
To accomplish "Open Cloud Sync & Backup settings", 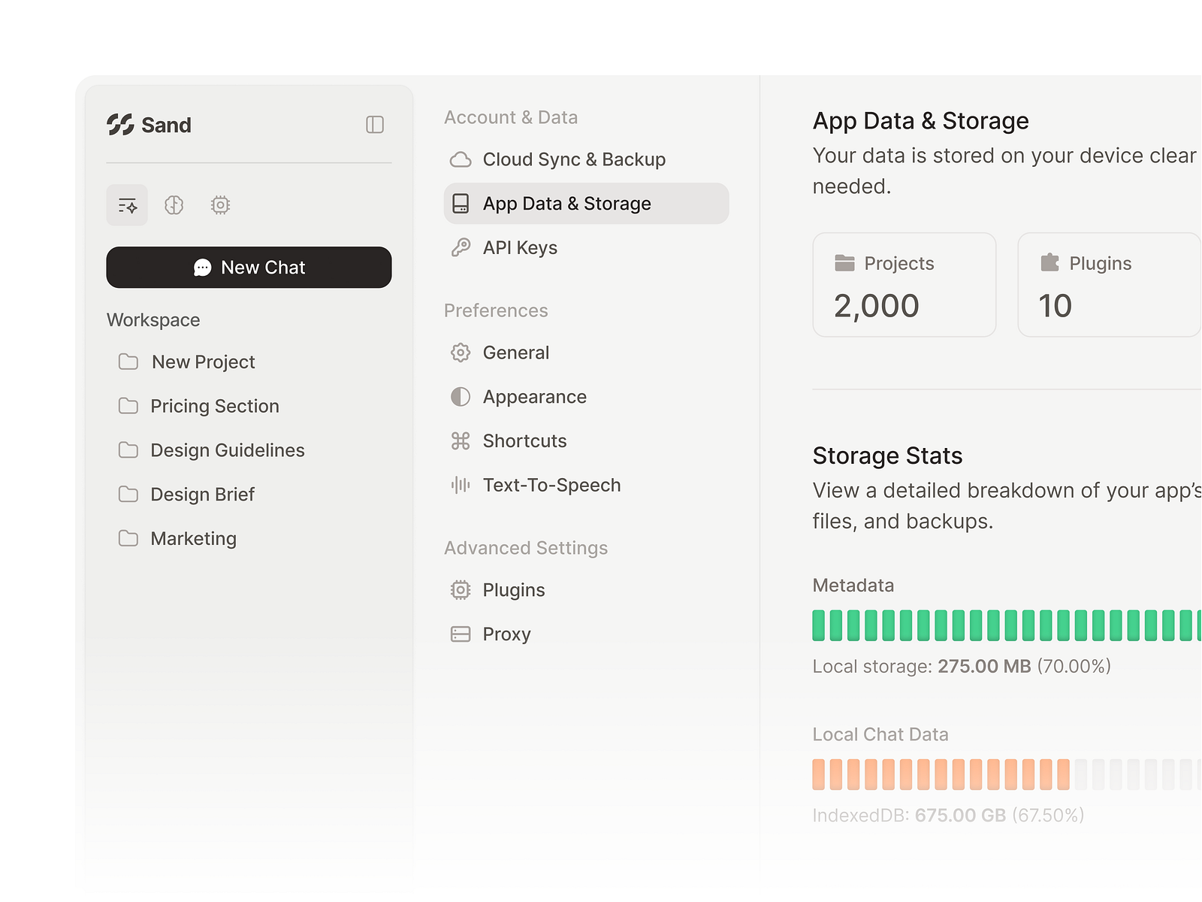I will pyautogui.click(x=574, y=159).
